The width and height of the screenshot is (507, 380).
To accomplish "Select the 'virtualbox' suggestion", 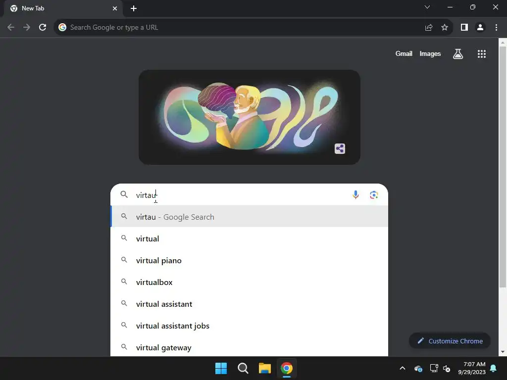I will pos(250,282).
